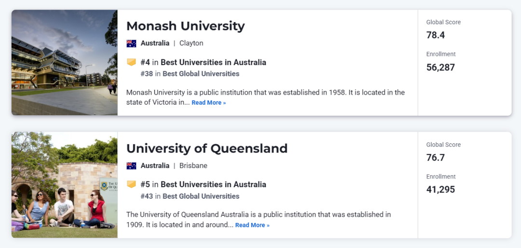Expand Queensland description with Read More

[x=252, y=225]
